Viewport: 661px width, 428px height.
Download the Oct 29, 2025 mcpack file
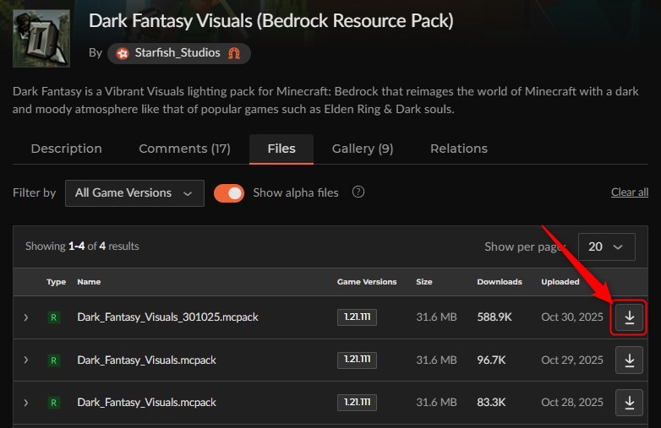click(x=629, y=360)
